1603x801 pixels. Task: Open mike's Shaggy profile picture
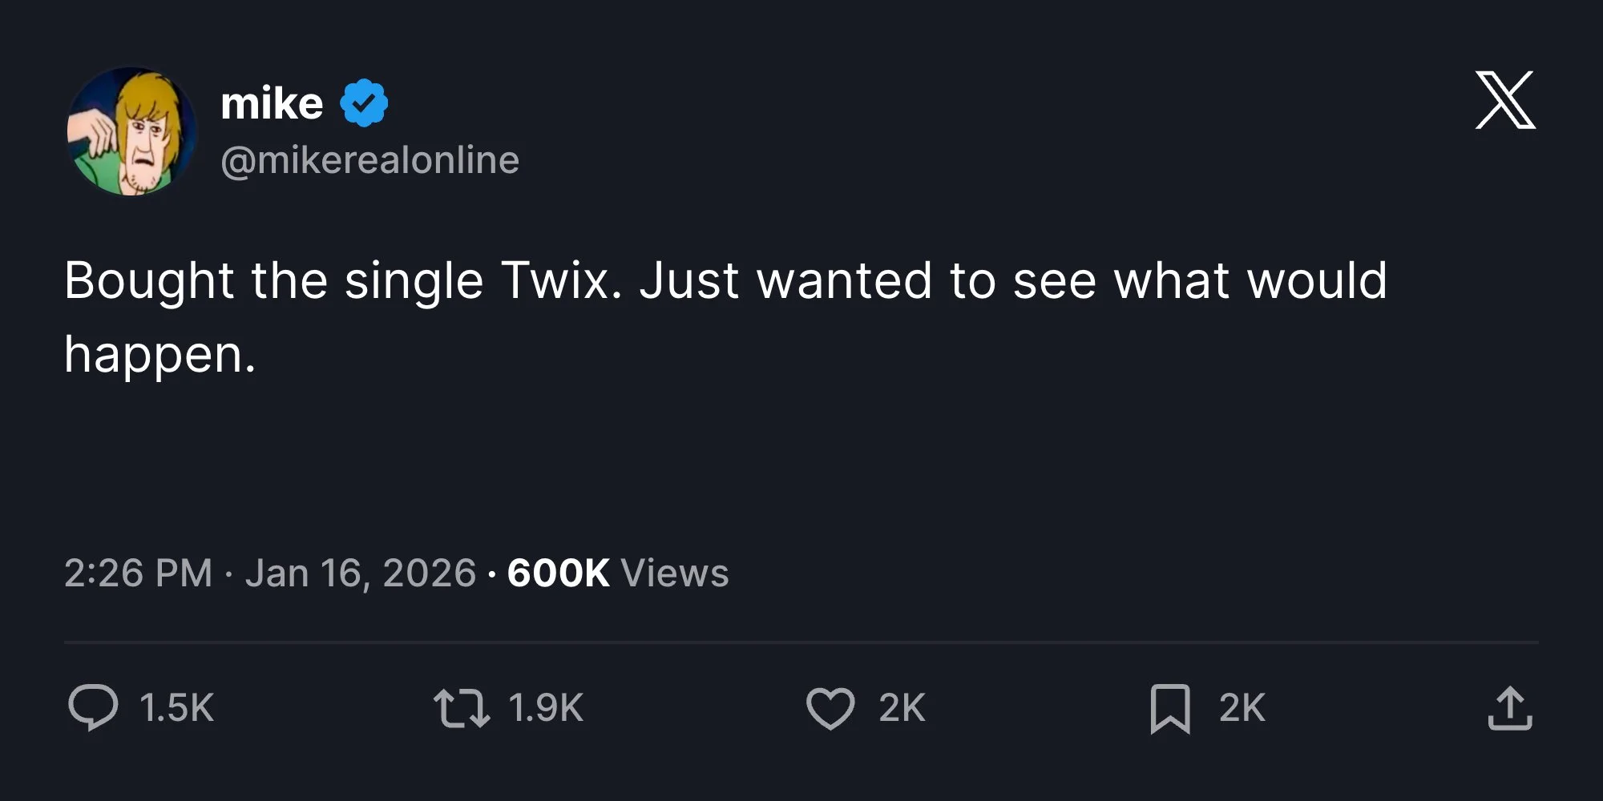[132, 132]
